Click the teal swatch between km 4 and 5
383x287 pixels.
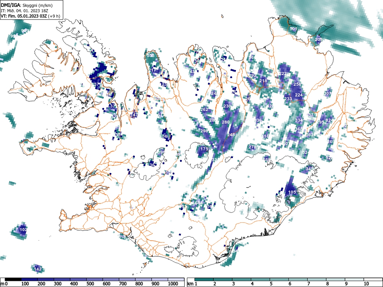(x=260, y=279)
